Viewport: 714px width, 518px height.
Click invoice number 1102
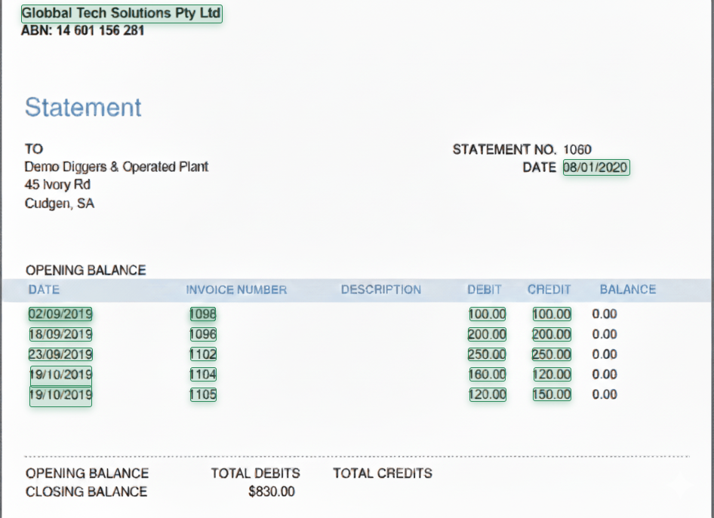(x=203, y=354)
